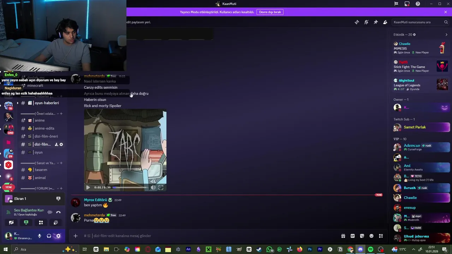The width and height of the screenshot is (452, 254).
Task: Open the quests flag icon in title bar
Action: click(396, 4)
